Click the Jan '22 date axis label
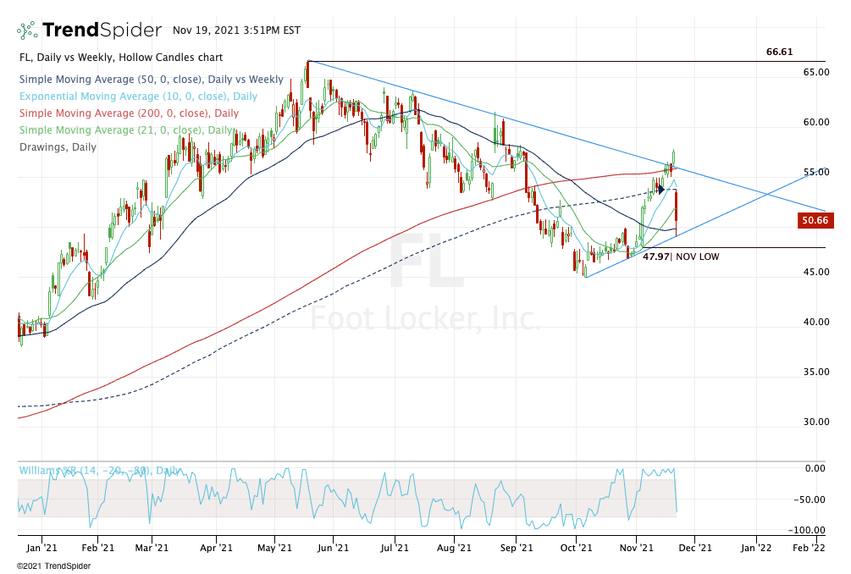The height and width of the screenshot is (574, 851). tap(756, 548)
